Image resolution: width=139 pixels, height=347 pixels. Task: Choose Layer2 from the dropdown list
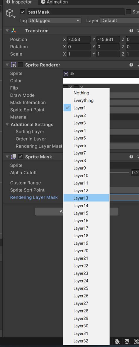point(86,116)
